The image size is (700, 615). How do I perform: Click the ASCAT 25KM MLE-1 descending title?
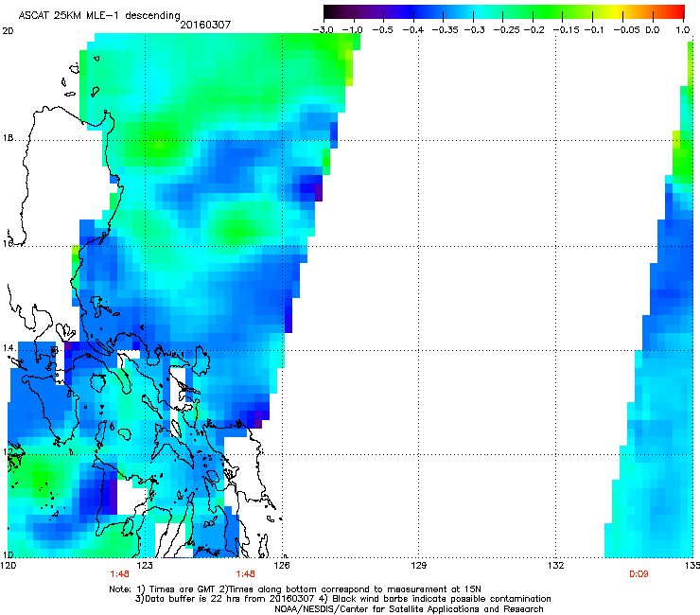pos(99,16)
